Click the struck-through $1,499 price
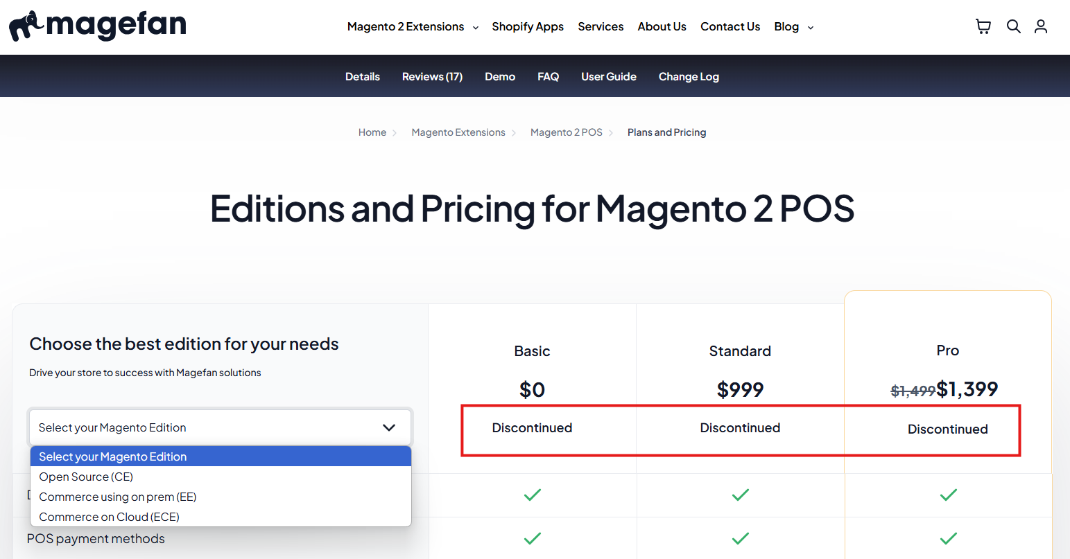1070x559 pixels. pyautogui.click(x=913, y=391)
